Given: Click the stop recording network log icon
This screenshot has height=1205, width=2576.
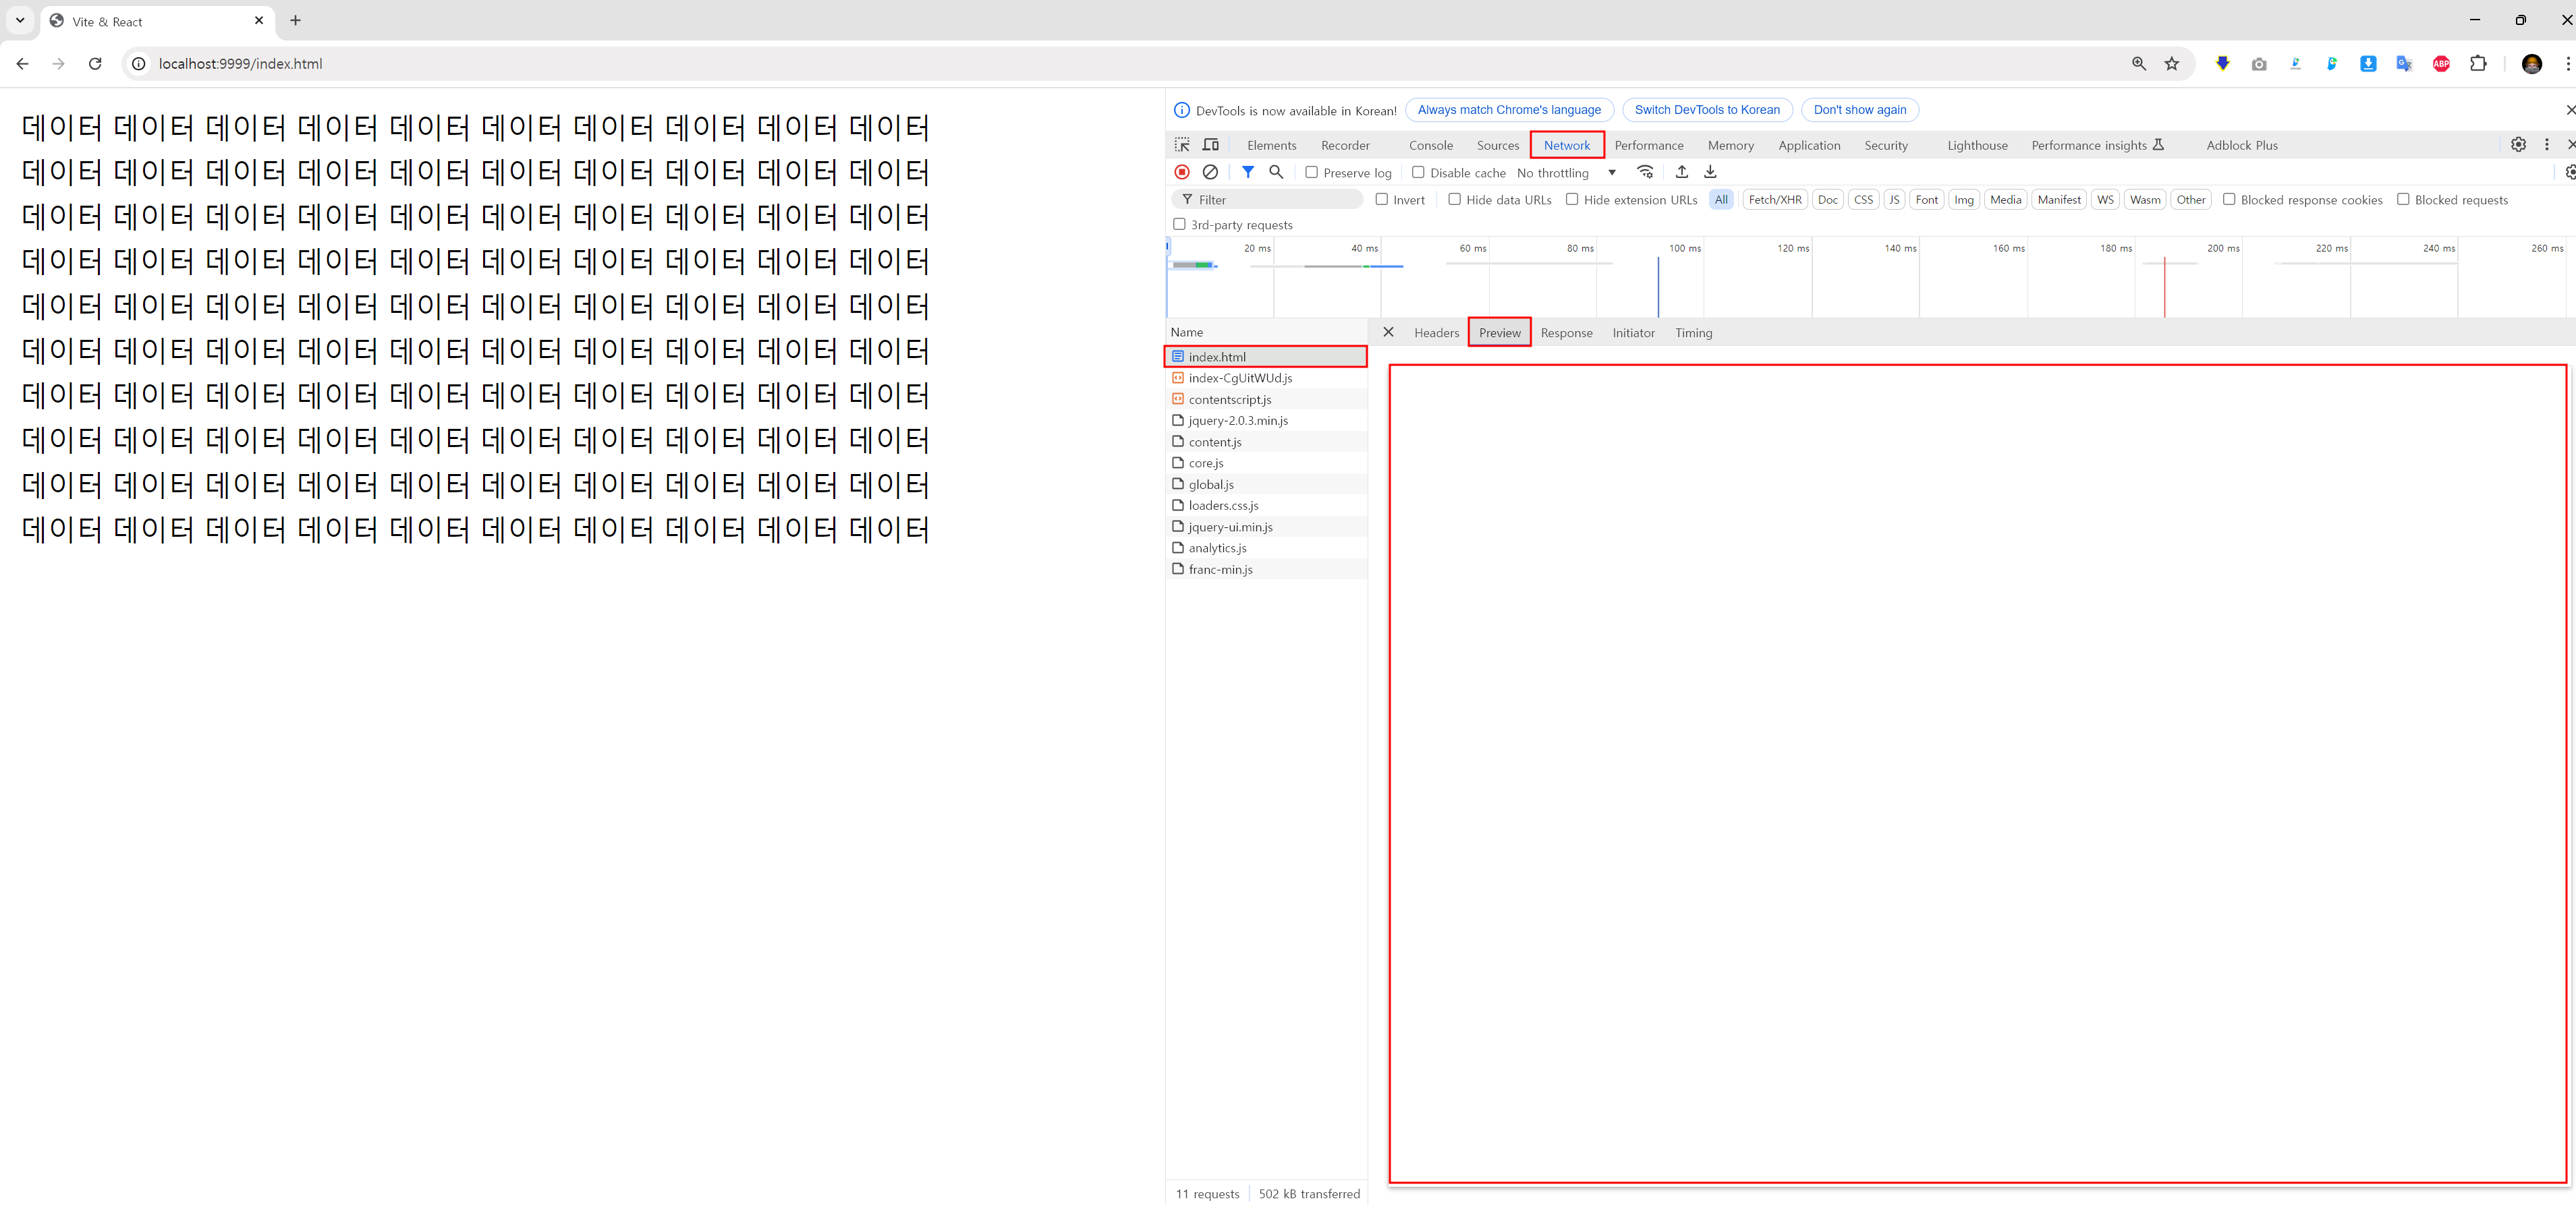Looking at the screenshot, I should coord(1182,172).
